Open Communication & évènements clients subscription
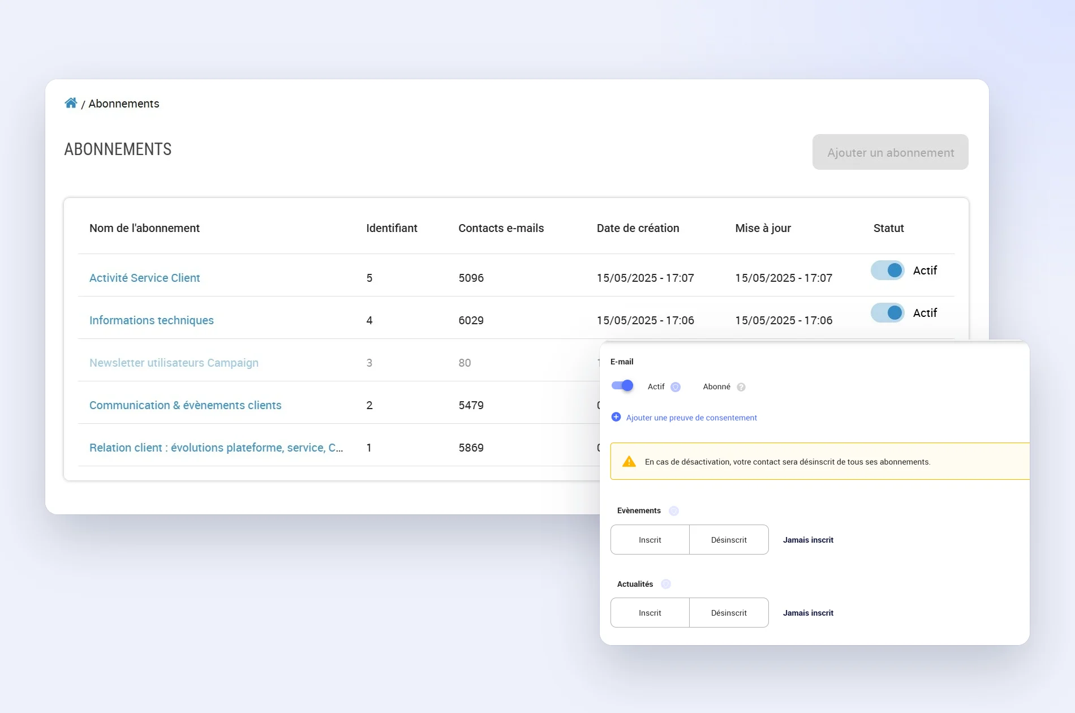 [185, 405]
